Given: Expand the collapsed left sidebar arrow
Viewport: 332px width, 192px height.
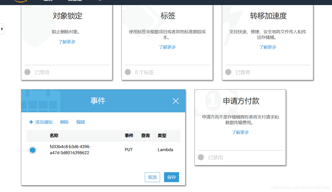Looking at the screenshot, I should pyautogui.click(x=3, y=29).
